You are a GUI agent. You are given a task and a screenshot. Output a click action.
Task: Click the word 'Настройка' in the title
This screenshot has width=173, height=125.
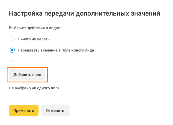tap(26, 14)
